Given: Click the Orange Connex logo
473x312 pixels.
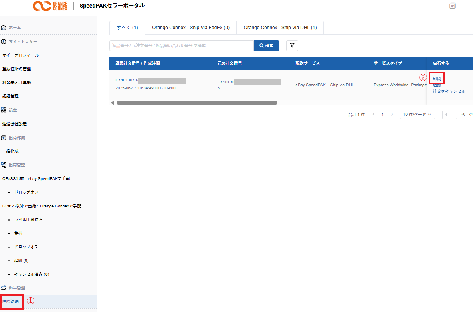Looking at the screenshot, I should click(50, 6).
